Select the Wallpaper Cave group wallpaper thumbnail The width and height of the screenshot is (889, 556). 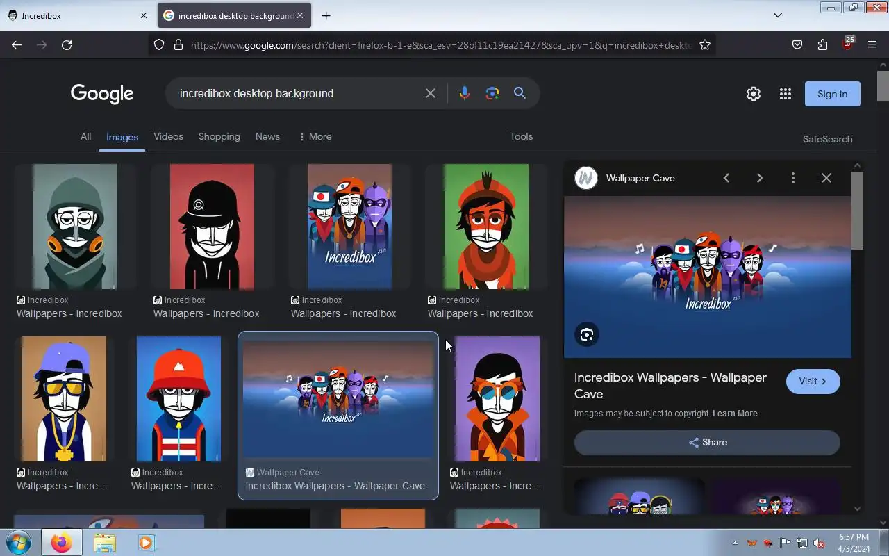click(338, 399)
